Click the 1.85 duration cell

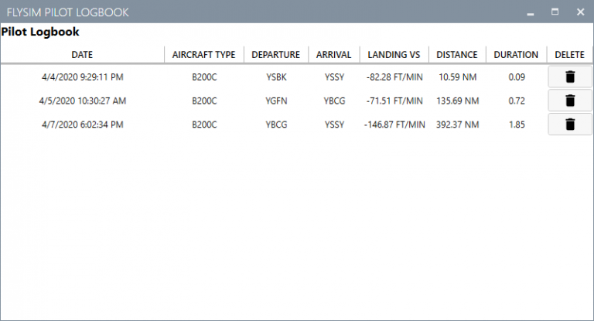(517, 125)
